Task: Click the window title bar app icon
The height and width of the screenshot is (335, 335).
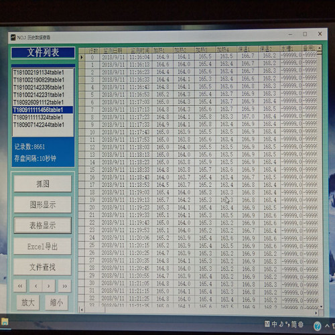Action: click(13, 38)
